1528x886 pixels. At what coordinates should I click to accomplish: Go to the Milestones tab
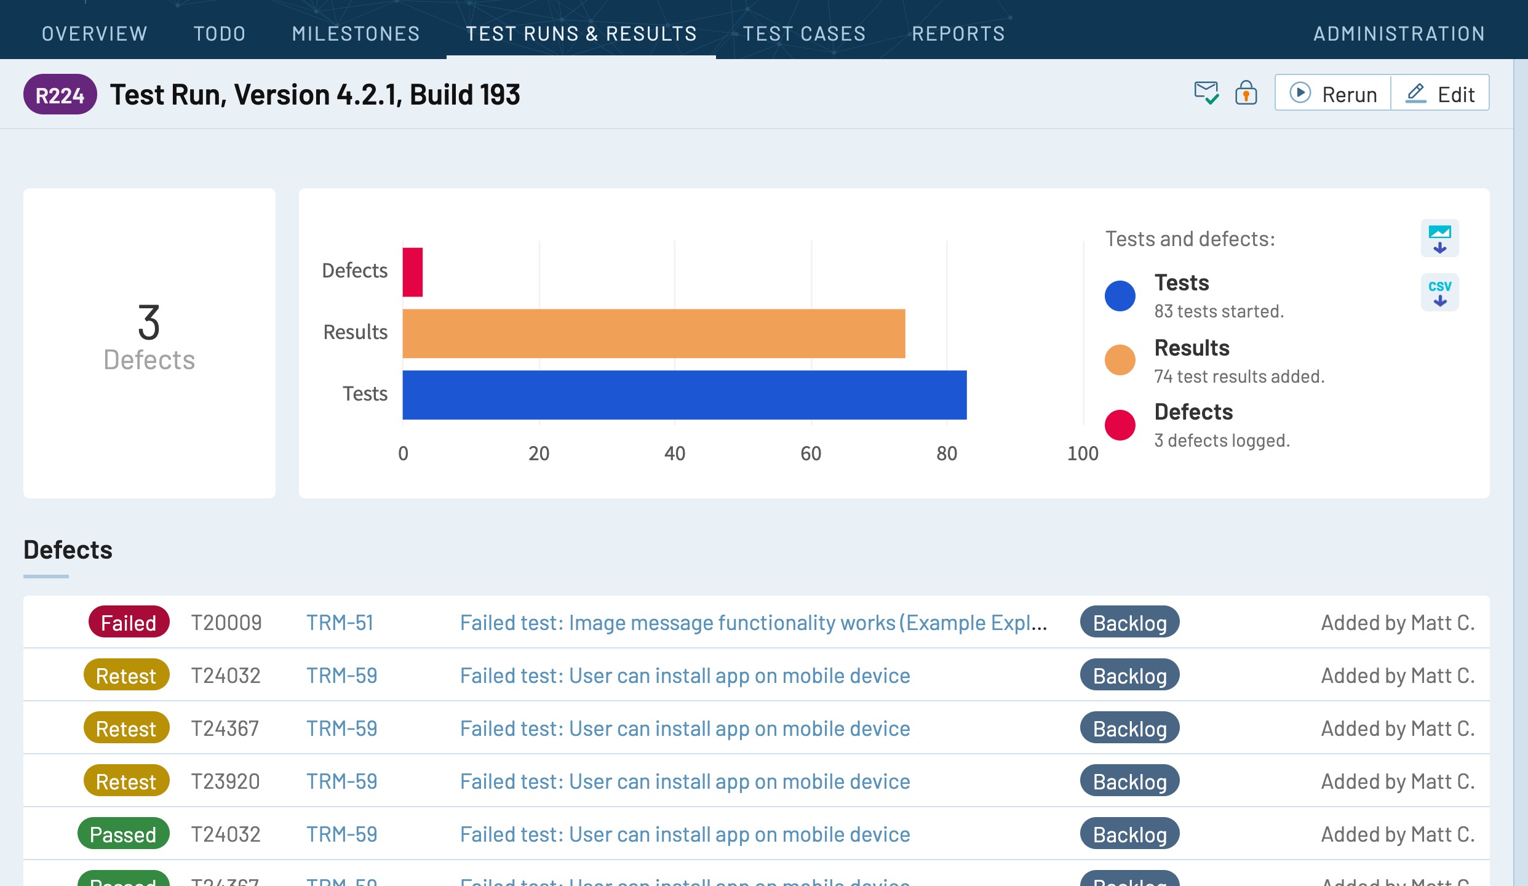pyautogui.click(x=356, y=33)
